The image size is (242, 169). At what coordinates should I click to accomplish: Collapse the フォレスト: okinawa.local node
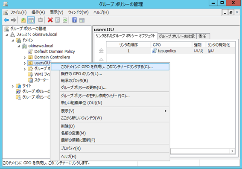pos(7,35)
